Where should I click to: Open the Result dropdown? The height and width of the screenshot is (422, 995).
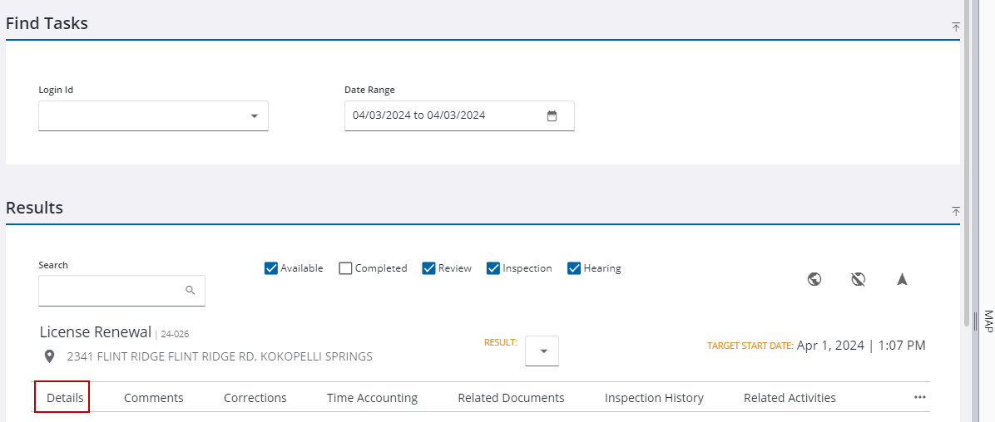coord(542,351)
